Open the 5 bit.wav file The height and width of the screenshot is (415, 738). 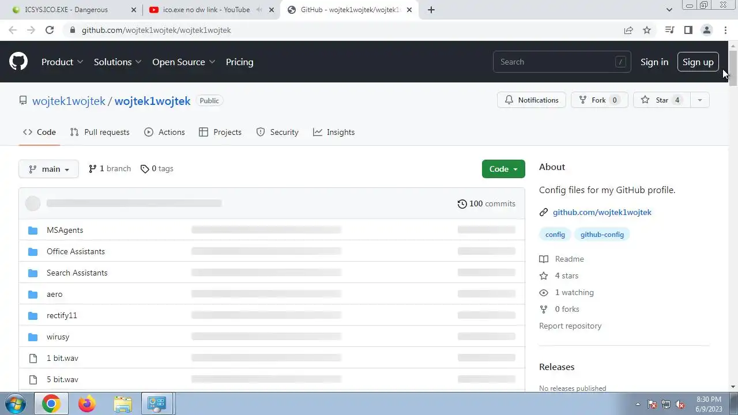(62, 379)
